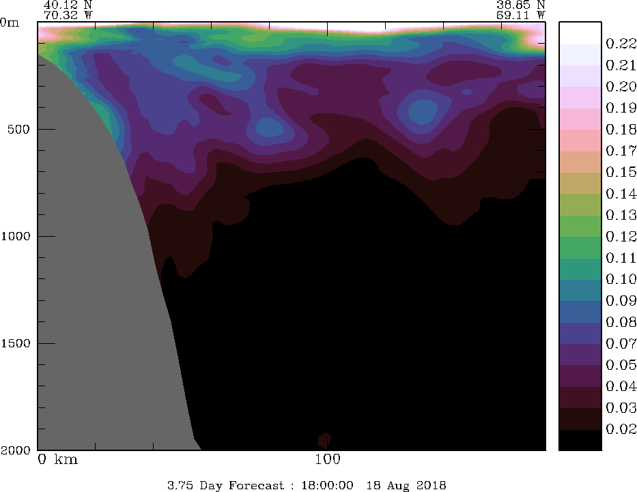Click the 0.09 colorbar label
The image size is (637, 492).
621,301
